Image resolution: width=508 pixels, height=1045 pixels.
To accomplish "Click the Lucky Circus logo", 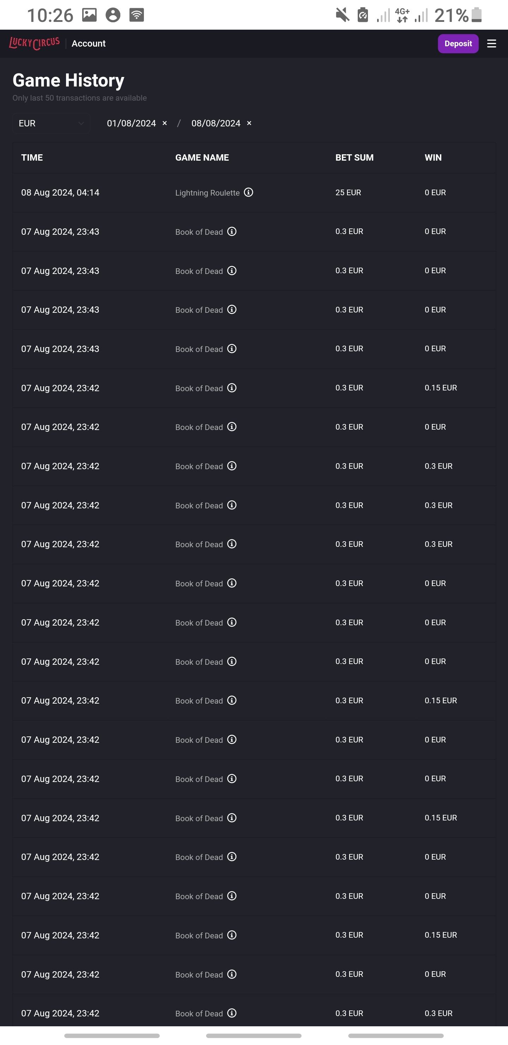I will [x=35, y=43].
